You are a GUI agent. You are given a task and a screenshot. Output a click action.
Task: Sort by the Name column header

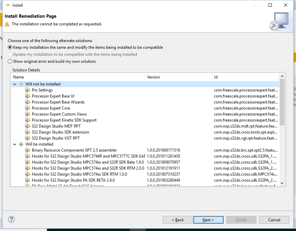coord(78,77)
